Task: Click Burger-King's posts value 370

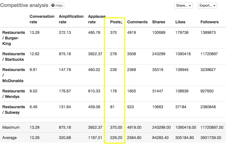Action: pyautogui.click(x=113, y=32)
